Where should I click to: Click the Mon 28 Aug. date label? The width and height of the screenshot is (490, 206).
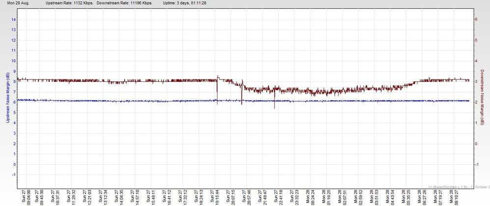(17, 3)
